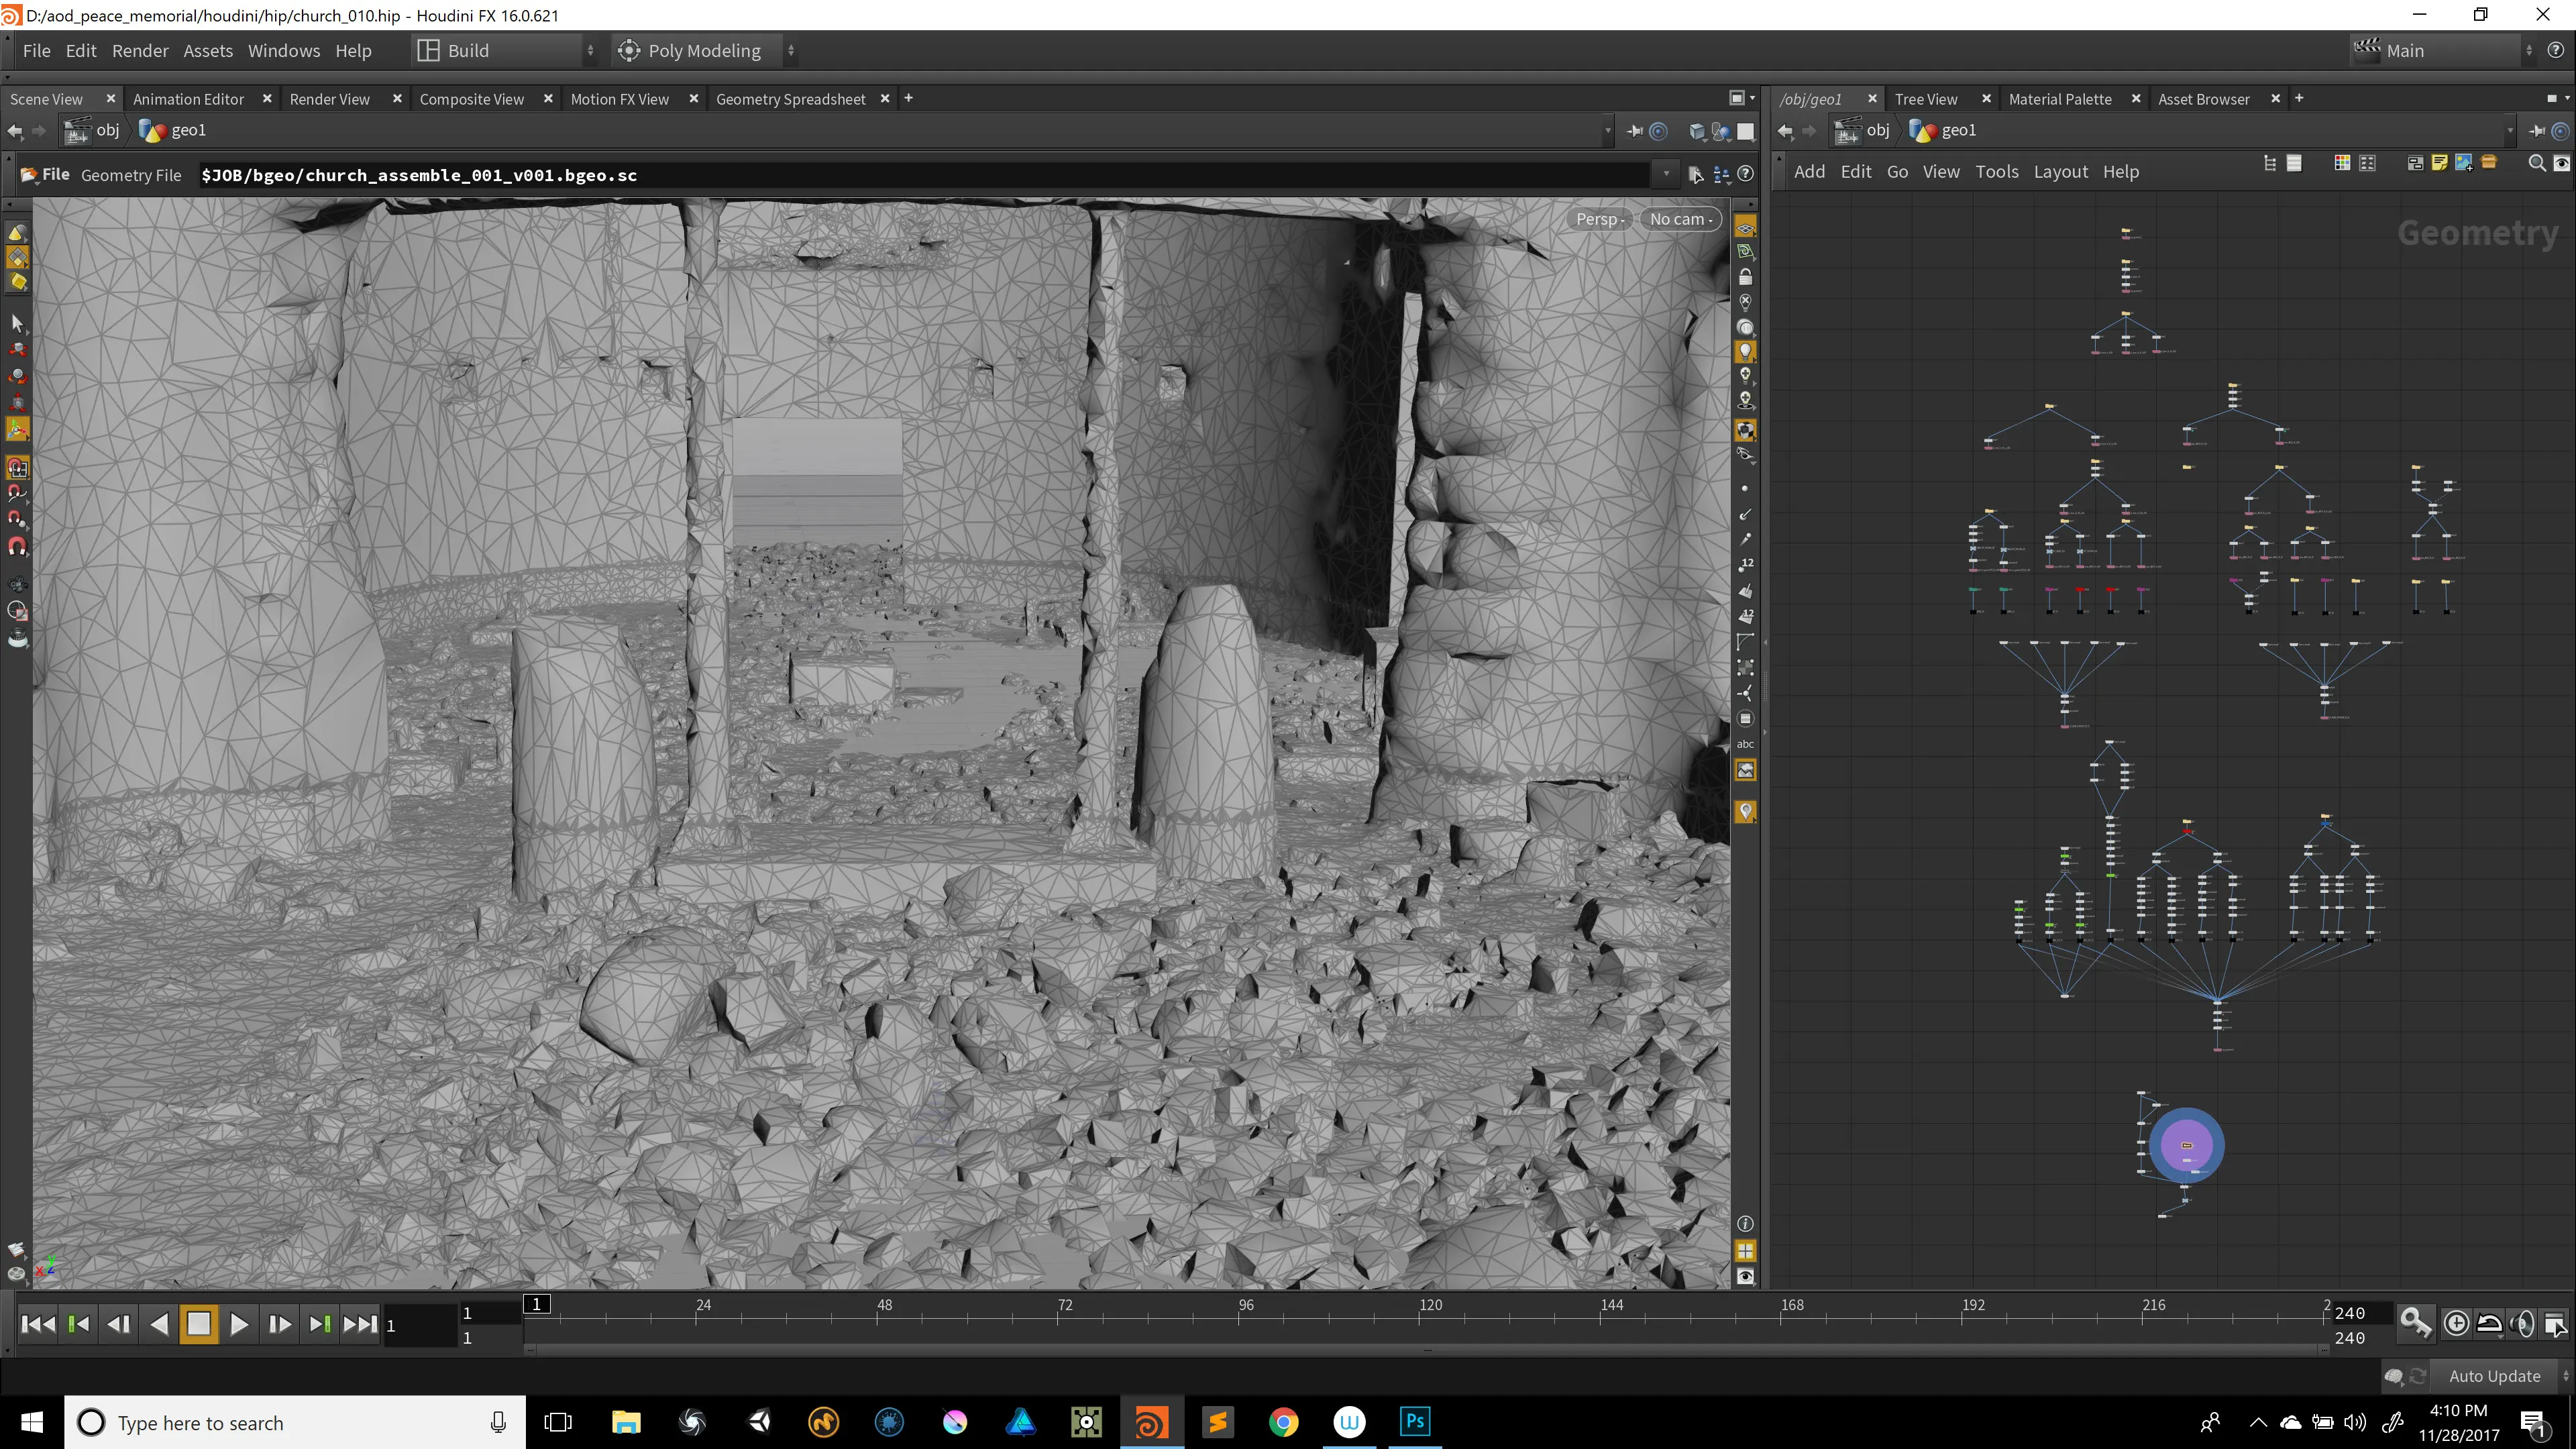The height and width of the screenshot is (1449, 2576).
Task: Open the Main take dropdown
Action: [2444, 50]
